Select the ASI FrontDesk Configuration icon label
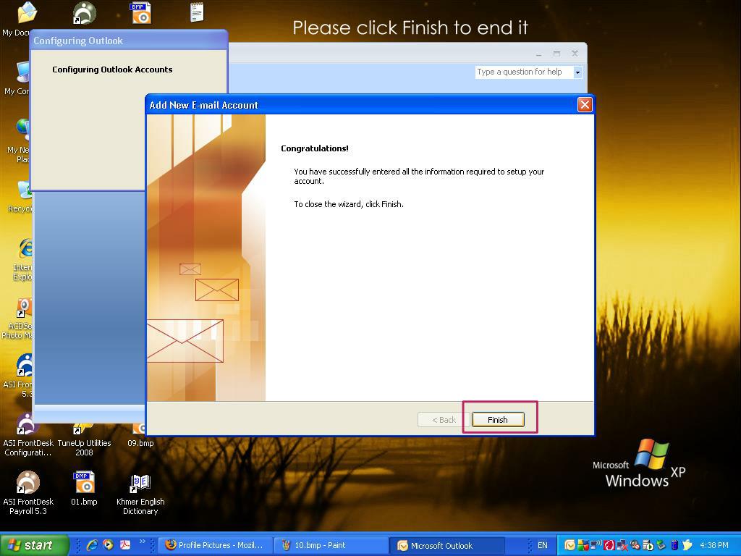Image resolution: width=741 pixels, height=556 pixels. tap(28, 447)
